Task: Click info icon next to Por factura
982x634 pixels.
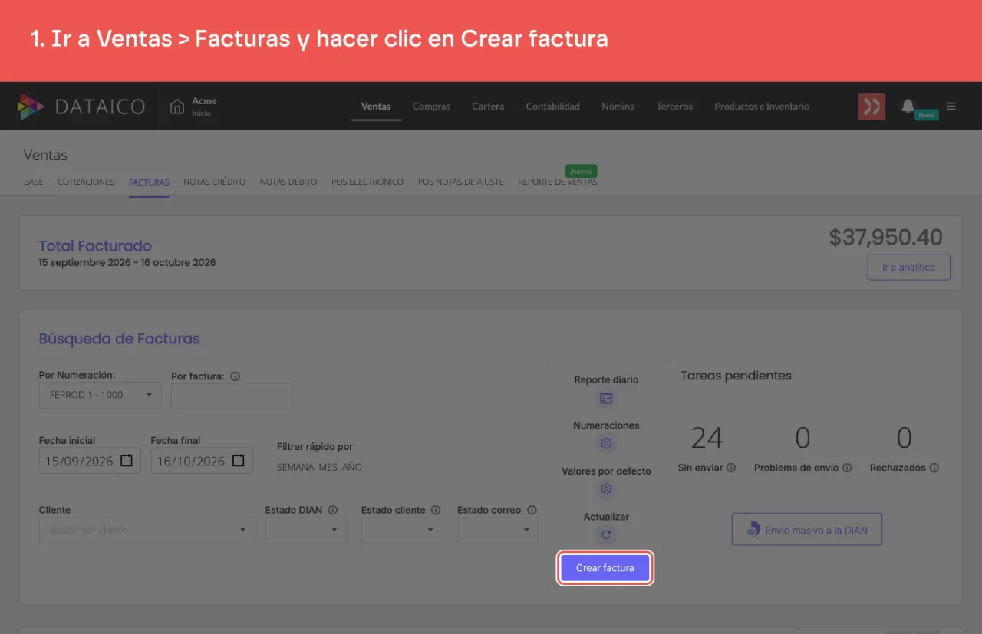Action: coord(236,376)
